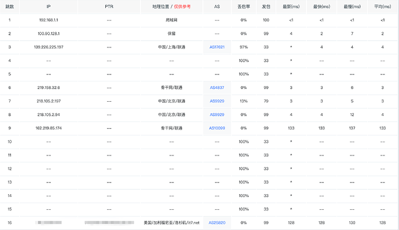Click hop number 13
Viewport: 399px width, 230px height.
coord(10,182)
